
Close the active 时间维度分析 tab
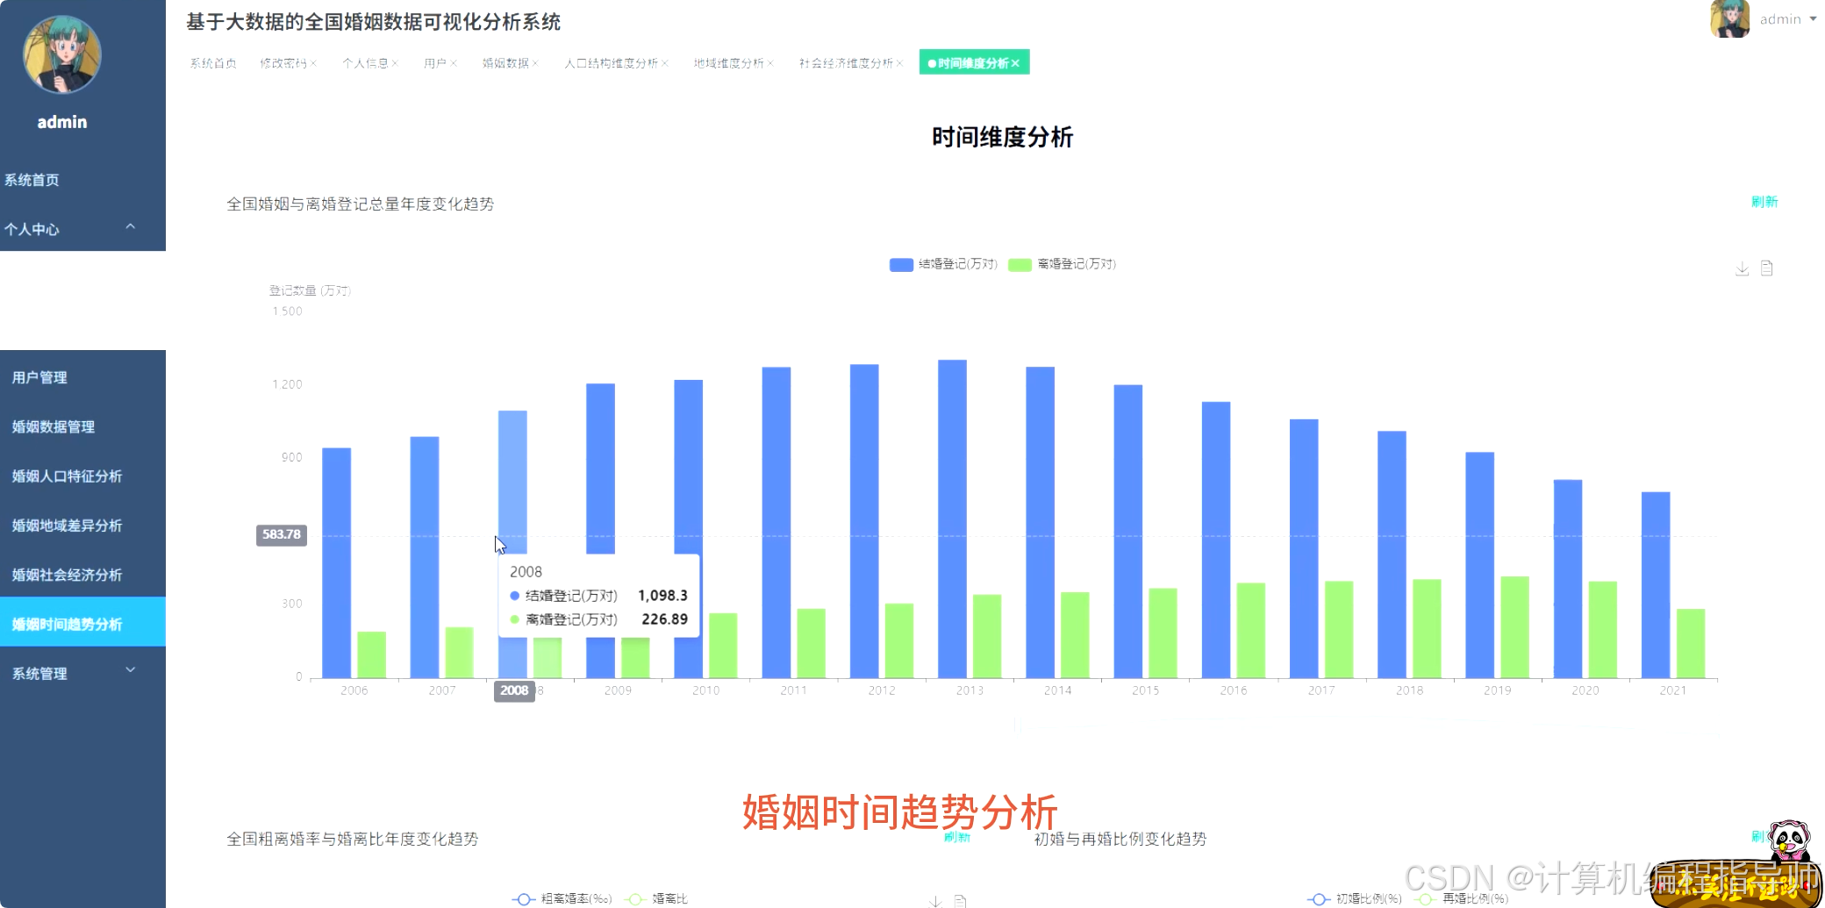[1015, 63]
